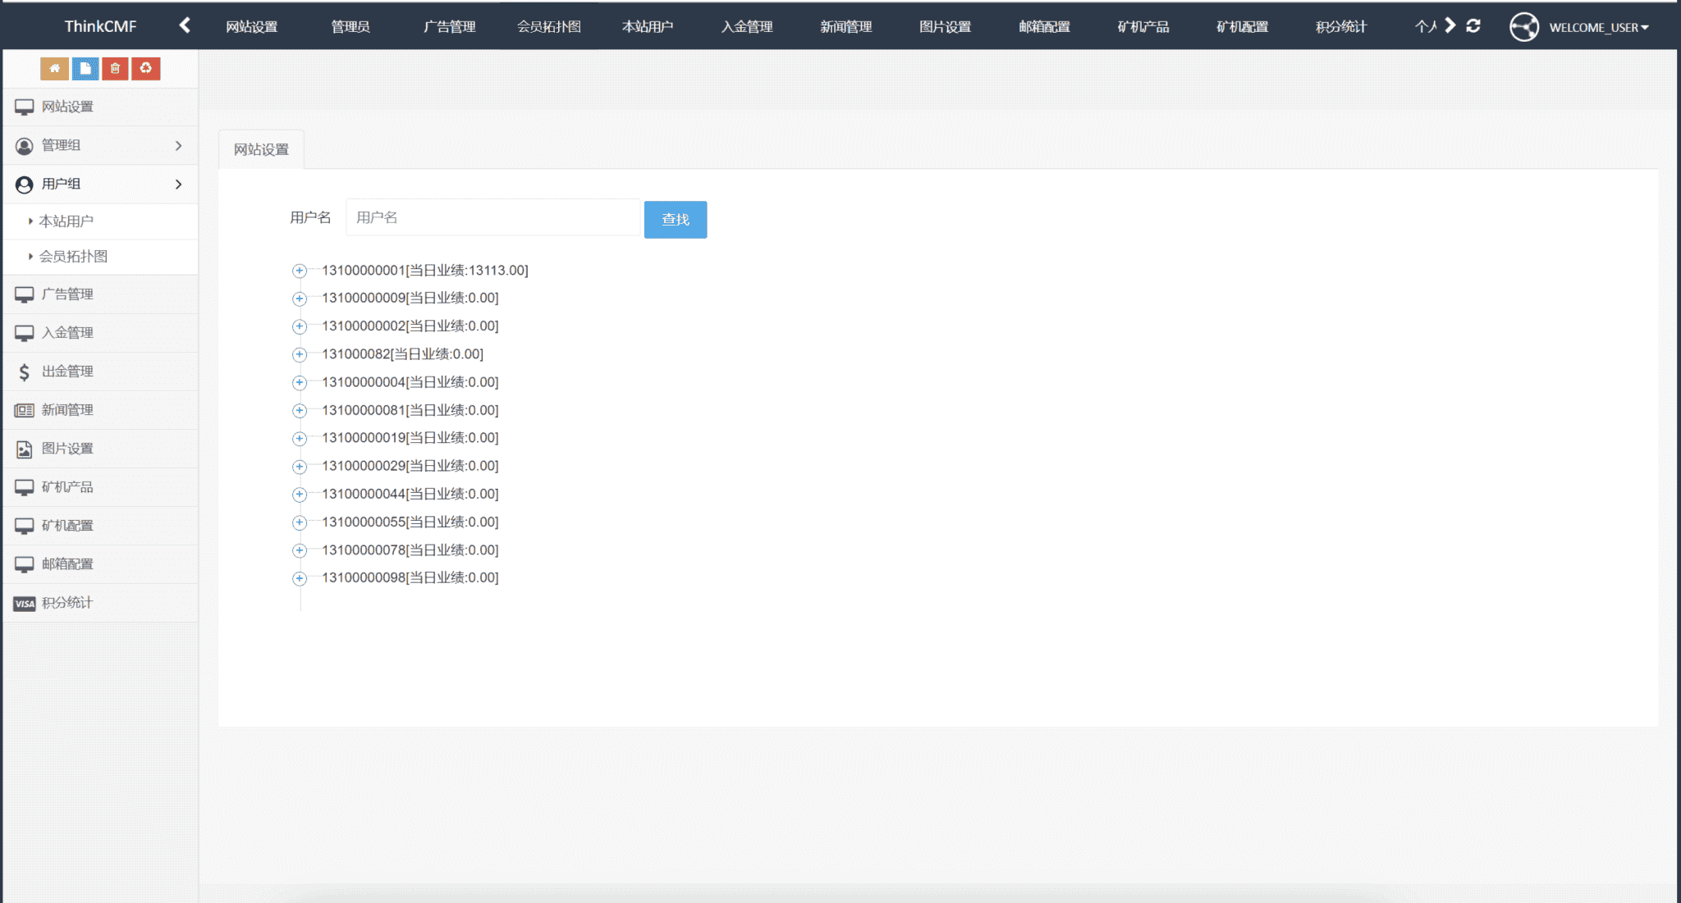
Task: Expand tree node 13100000098
Action: point(300,578)
